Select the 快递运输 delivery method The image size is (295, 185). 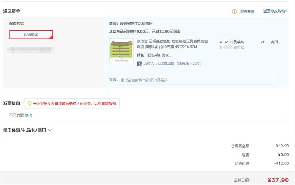pyautogui.click(x=31, y=35)
